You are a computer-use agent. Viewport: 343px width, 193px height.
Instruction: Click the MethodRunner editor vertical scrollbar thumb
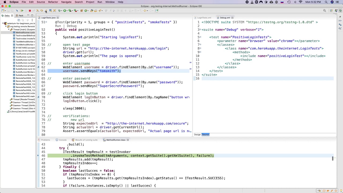tap(333, 158)
